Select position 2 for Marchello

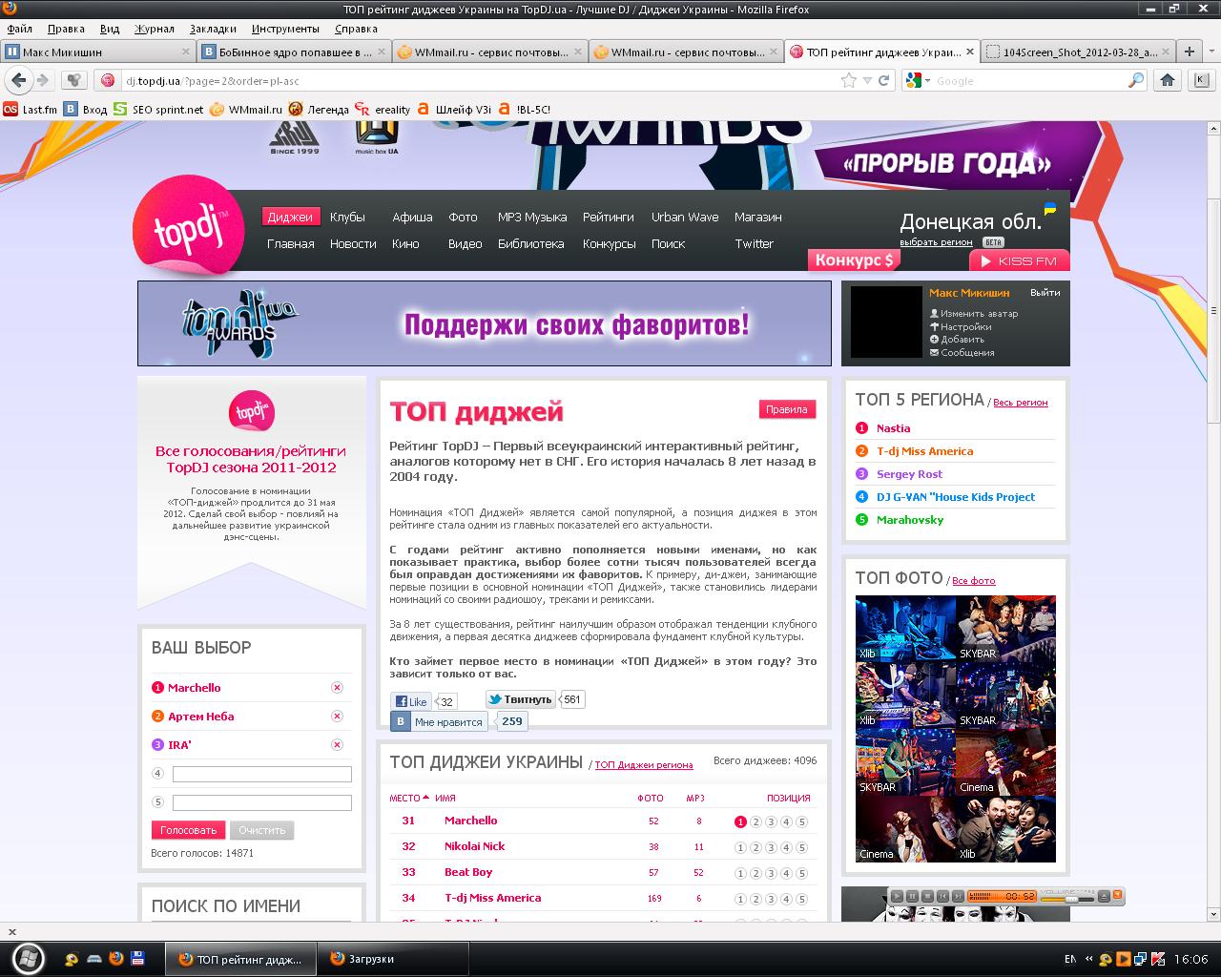click(x=755, y=821)
